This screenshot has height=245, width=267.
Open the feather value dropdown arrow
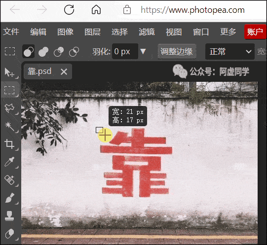[143, 51]
